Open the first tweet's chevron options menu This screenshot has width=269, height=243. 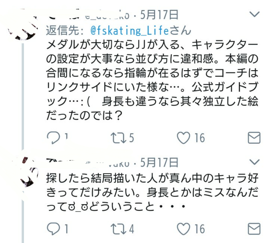click(x=254, y=14)
